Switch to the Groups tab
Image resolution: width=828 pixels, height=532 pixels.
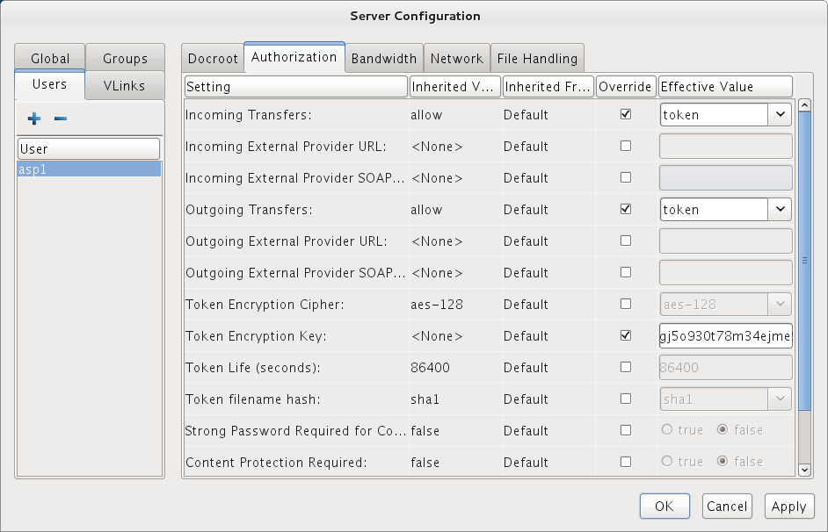pyautogui.click(x=125, y=59)
